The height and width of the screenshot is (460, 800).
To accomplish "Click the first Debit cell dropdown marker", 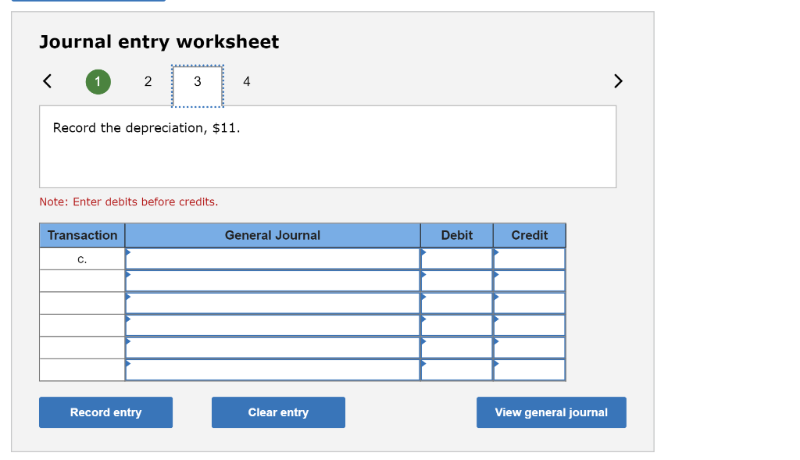I will click(423, 254).
